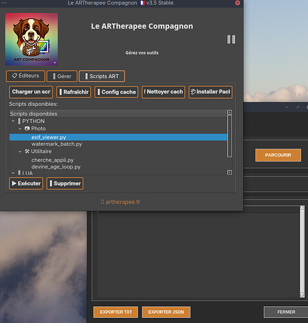
Task: Refresh scripts with the Rafraîchir button
Action: pyautogui.click(x=74, y=92)
